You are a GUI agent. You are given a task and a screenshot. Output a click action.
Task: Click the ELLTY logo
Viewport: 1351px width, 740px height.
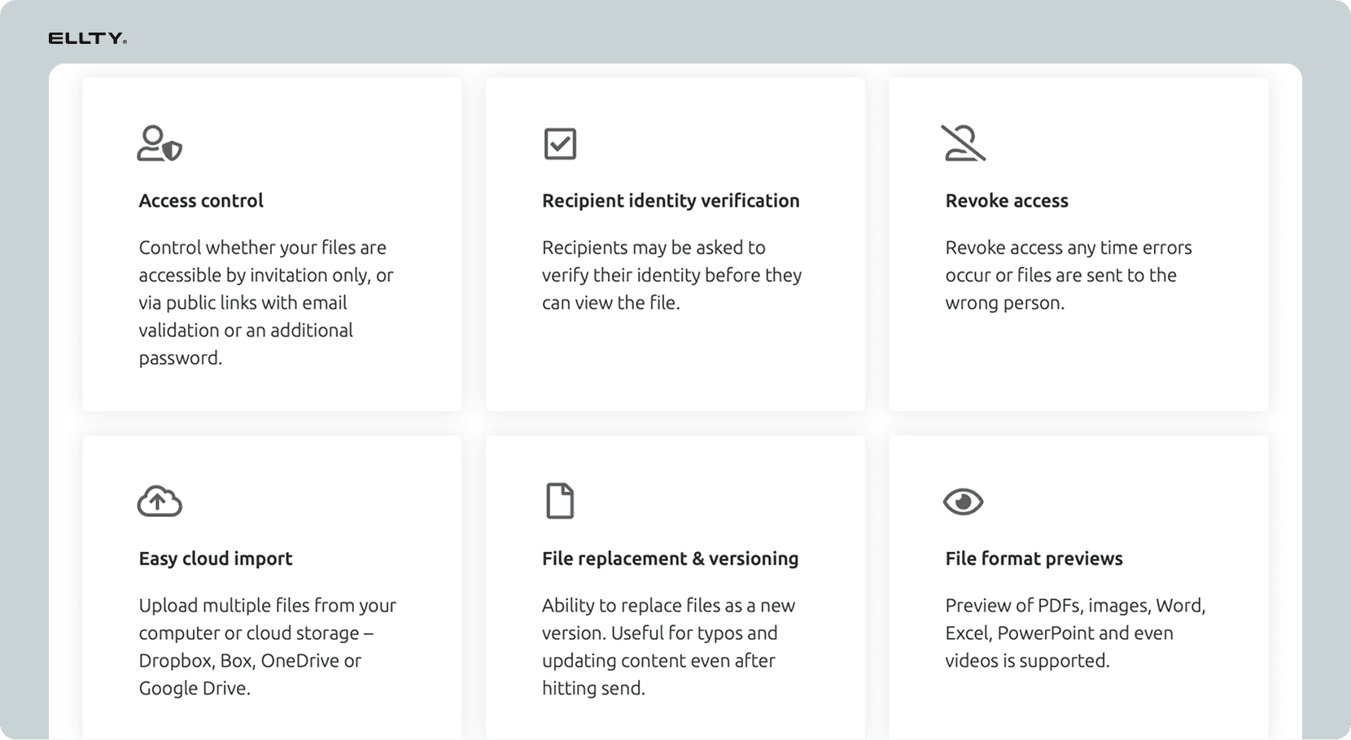tap(87, 38)
